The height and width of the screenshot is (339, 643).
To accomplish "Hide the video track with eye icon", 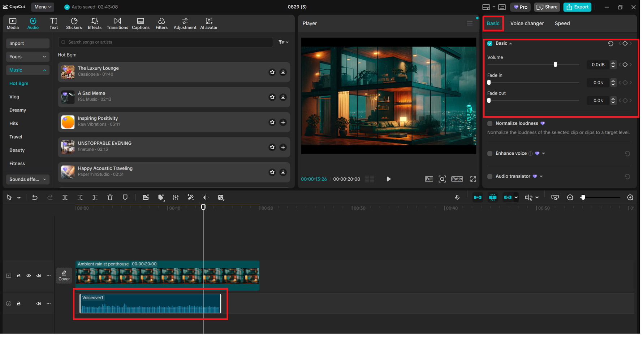I will (x=29, y=277).
